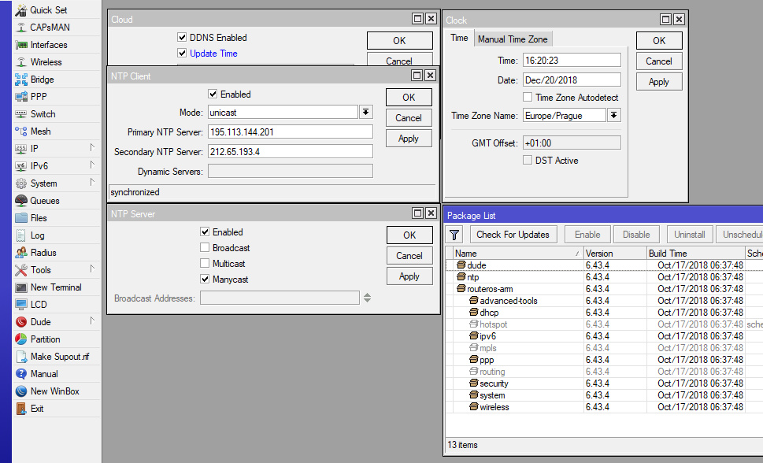Select the ntp package row

(x=473, y=277)
